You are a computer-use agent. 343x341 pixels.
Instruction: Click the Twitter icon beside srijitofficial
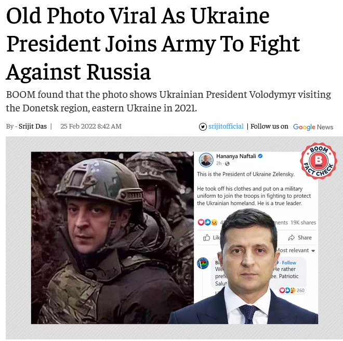point(203,127)
